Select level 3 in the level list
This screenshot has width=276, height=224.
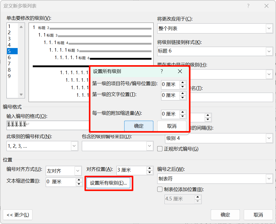tap(9, 39)
